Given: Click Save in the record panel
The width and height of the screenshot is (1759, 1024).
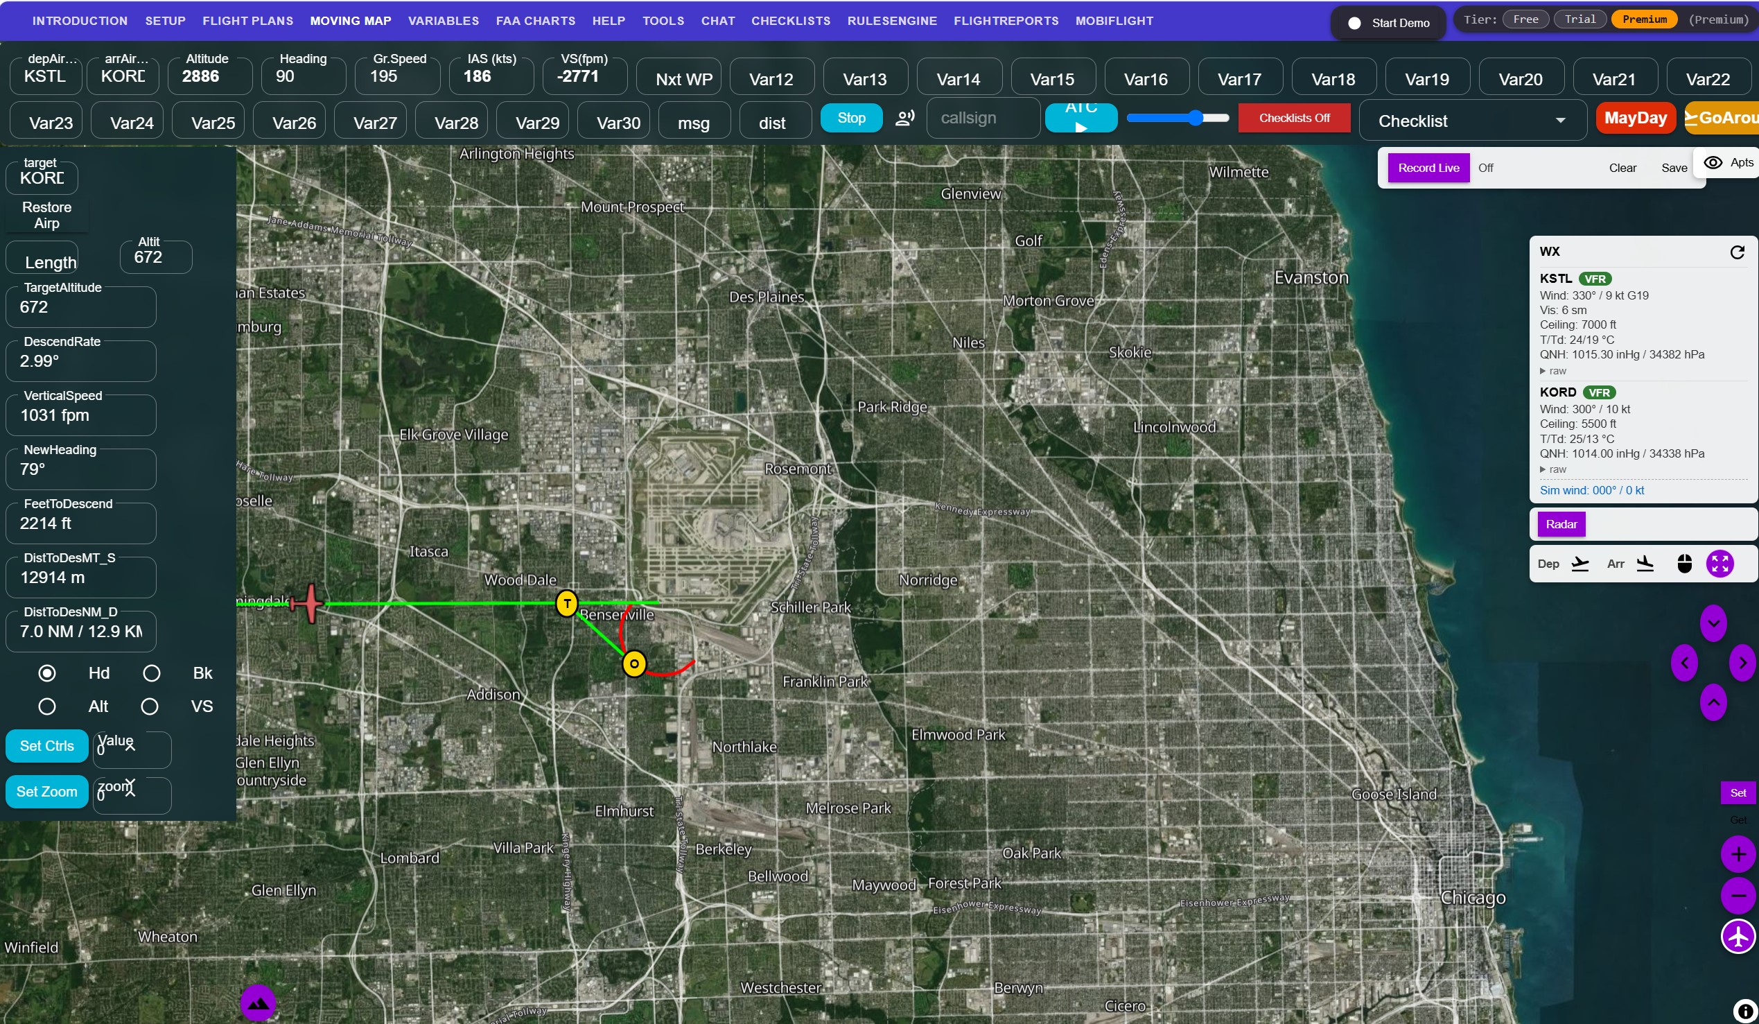Looking at the screenshot, I should pyautogui.click(x=1674, y=168).
